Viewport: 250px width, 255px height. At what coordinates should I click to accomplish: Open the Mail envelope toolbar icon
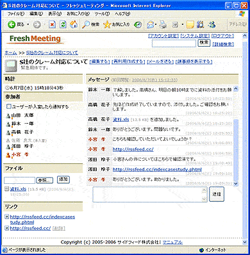point(151,24)
